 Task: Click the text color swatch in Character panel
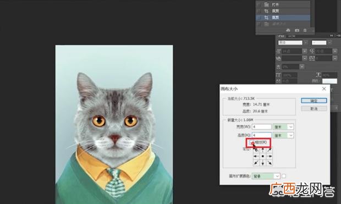pyautogui.click(x=329, y=81)
